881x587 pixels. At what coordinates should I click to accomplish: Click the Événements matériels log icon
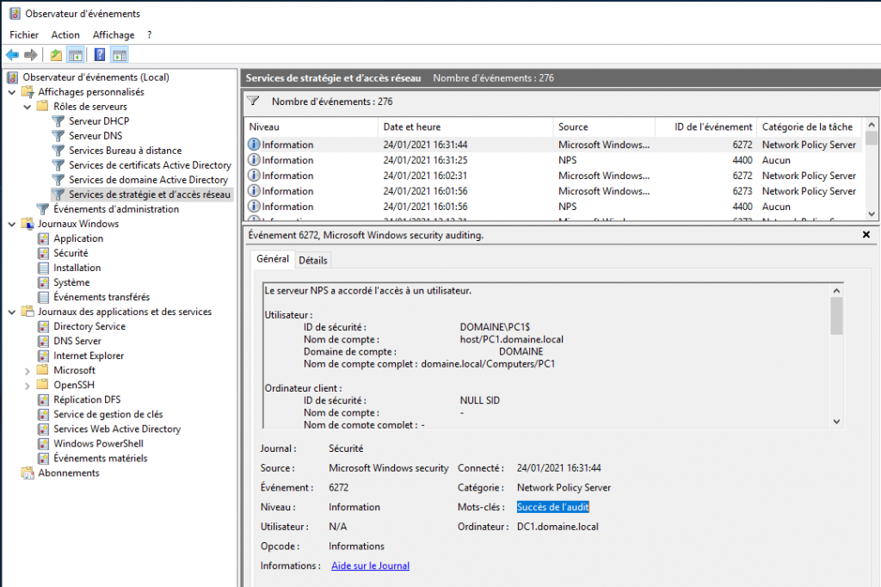tap(43, 458)
